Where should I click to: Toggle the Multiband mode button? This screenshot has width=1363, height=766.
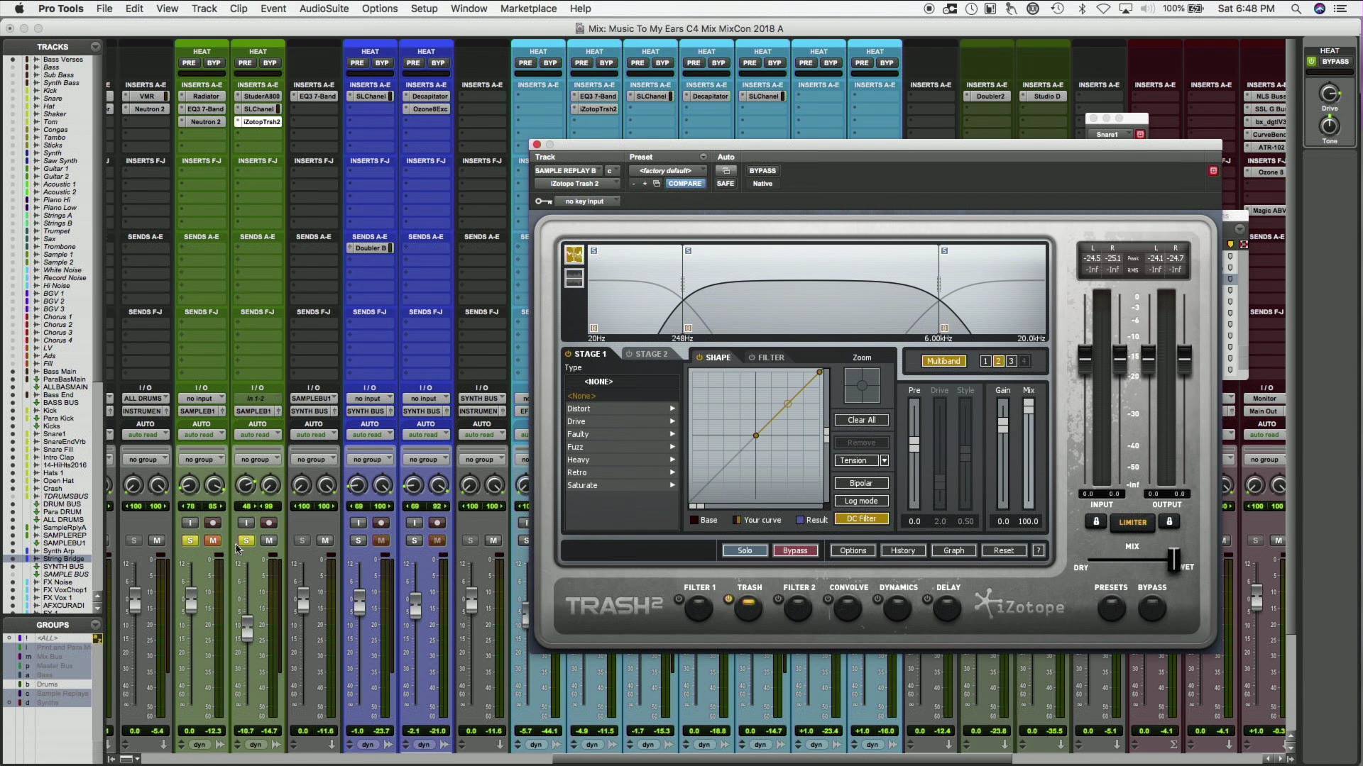pyautogui.click(x=943, y=361)
